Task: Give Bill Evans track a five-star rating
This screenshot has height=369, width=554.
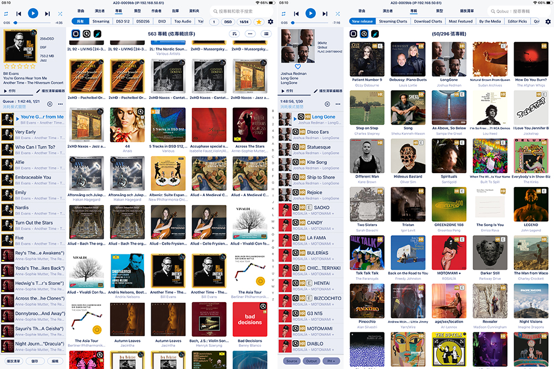Action: pyautogui.click(x=33, y=66)
